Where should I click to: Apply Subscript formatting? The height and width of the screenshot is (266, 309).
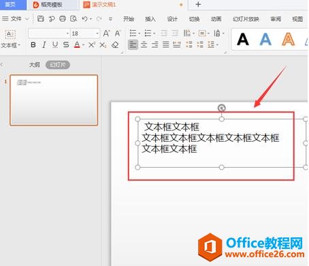[103, 45]
